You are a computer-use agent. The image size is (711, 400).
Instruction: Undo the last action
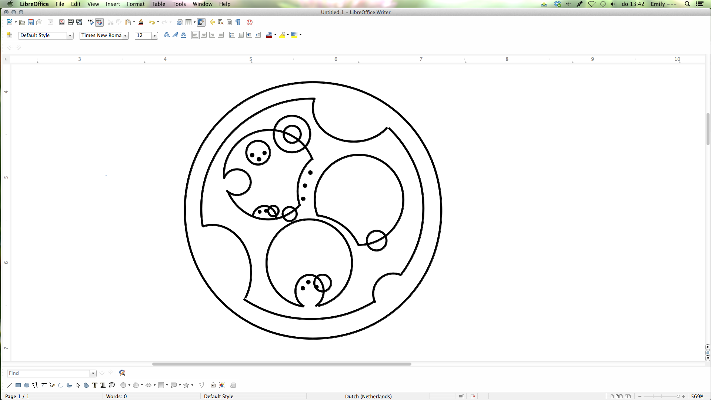point(151,23)
